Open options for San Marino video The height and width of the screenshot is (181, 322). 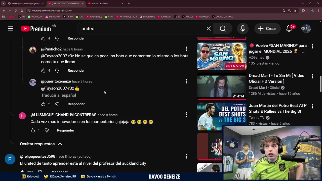[312, 46]
